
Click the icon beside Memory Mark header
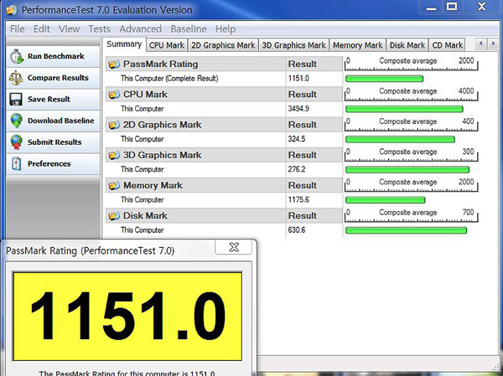(x=114, y=186)
